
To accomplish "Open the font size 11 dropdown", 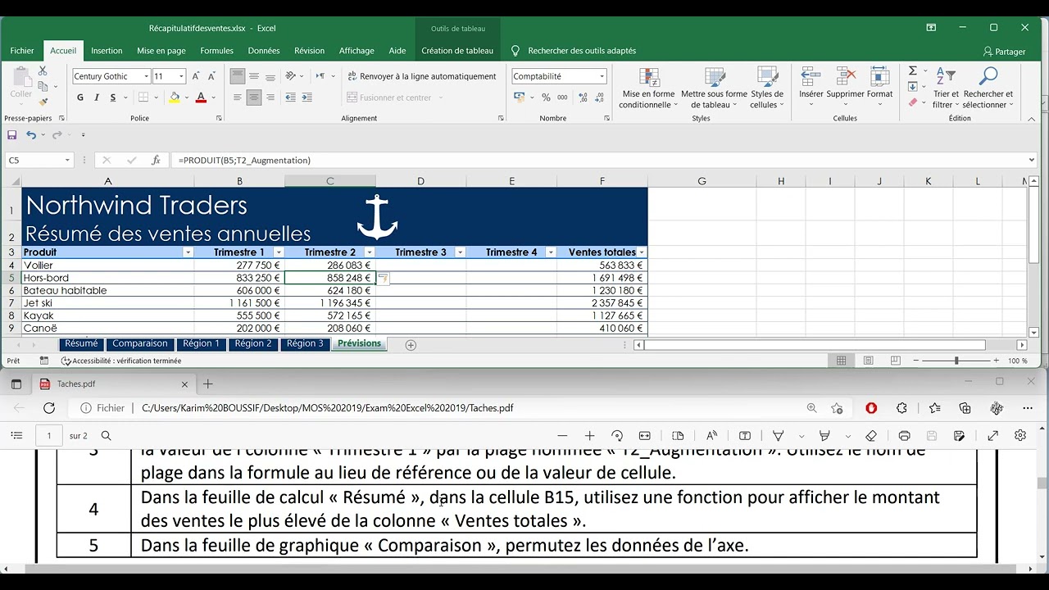I will [x=181, y=76].
